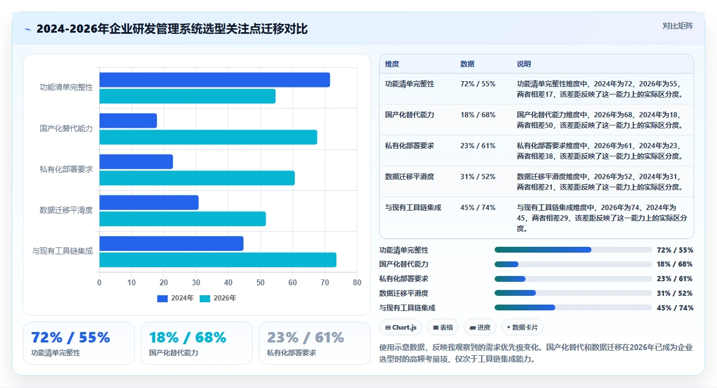
Task: Toggle the 2024年 legend swatch
Action: point(162,298)
